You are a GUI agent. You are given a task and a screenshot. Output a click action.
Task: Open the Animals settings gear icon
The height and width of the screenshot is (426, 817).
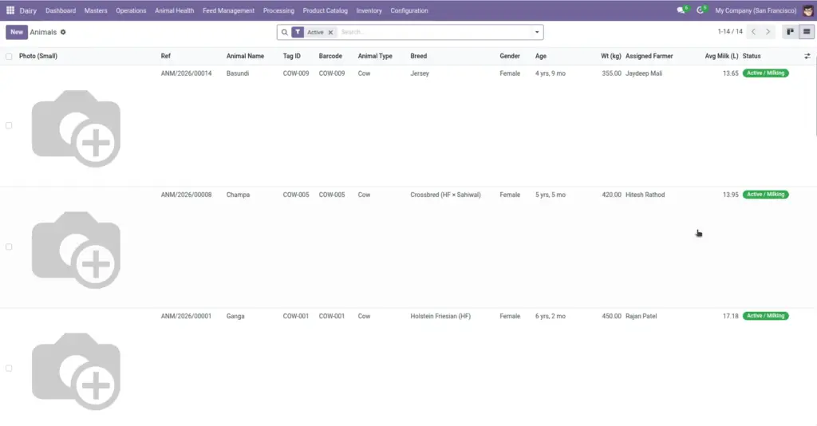click(x=63, y=32)
